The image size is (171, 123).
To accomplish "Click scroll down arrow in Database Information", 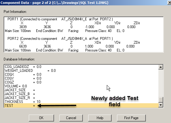I will click(160, 105).
